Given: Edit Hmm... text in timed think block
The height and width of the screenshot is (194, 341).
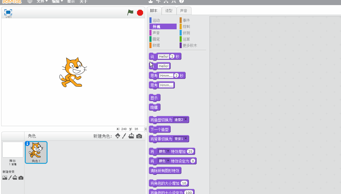Looking at the screenshot, I should tap(166, 76).
